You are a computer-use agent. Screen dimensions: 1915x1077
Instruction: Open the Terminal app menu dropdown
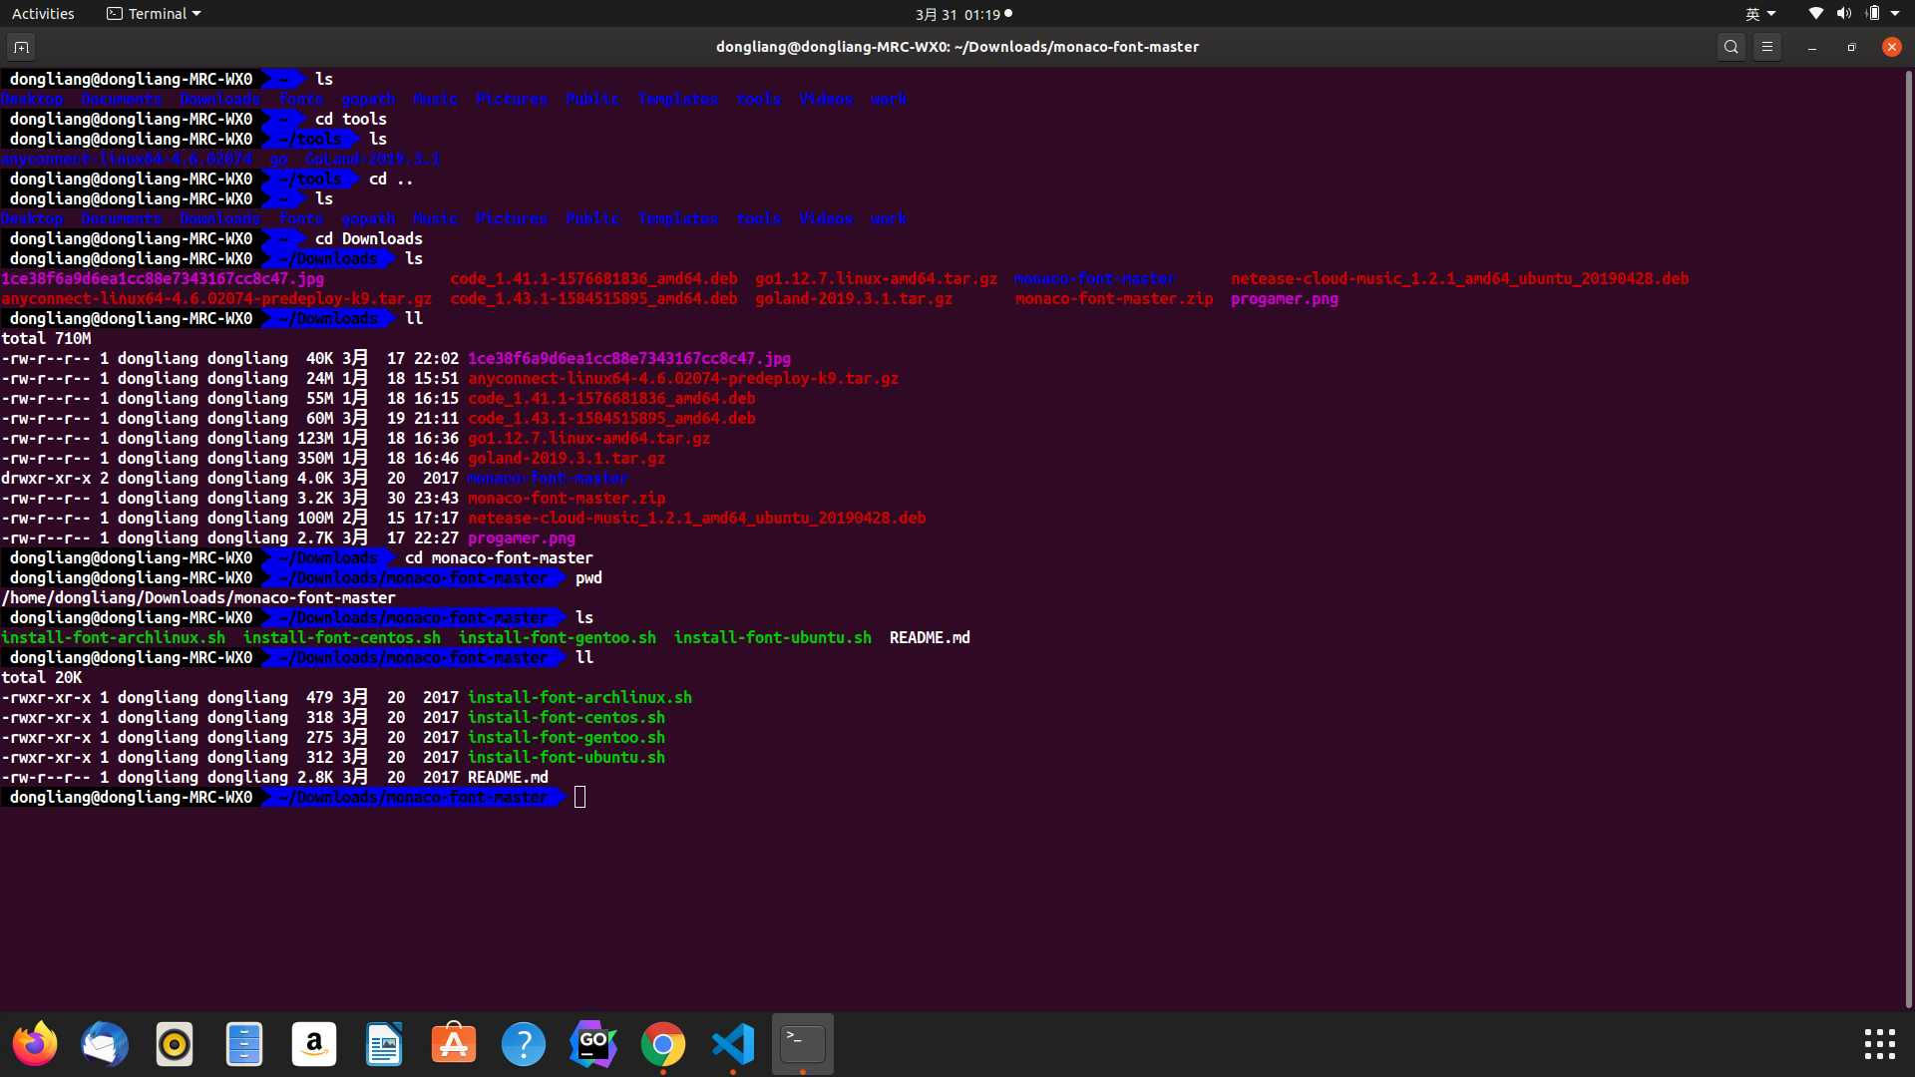coord(154,14)
